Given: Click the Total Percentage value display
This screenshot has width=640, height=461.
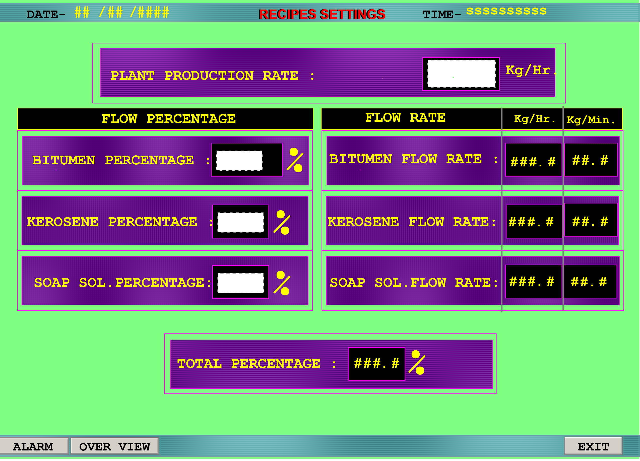Looking at the screenshot, I should (x=377, y=364).
